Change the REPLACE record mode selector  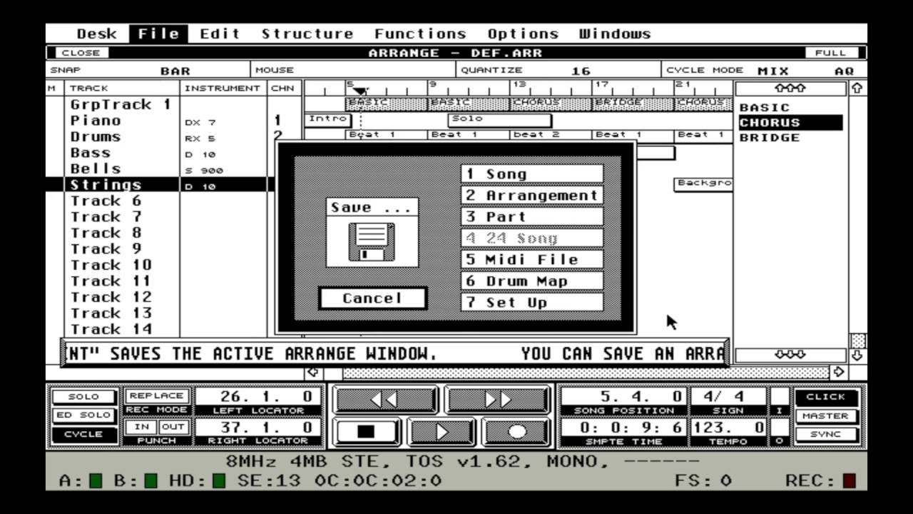(x=157, y=395)
